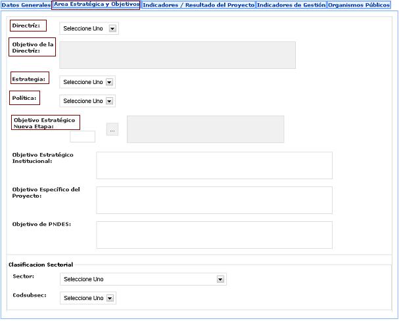
Task: Focus the Objetivo de PNDES text area
Action: pos(214,234)
